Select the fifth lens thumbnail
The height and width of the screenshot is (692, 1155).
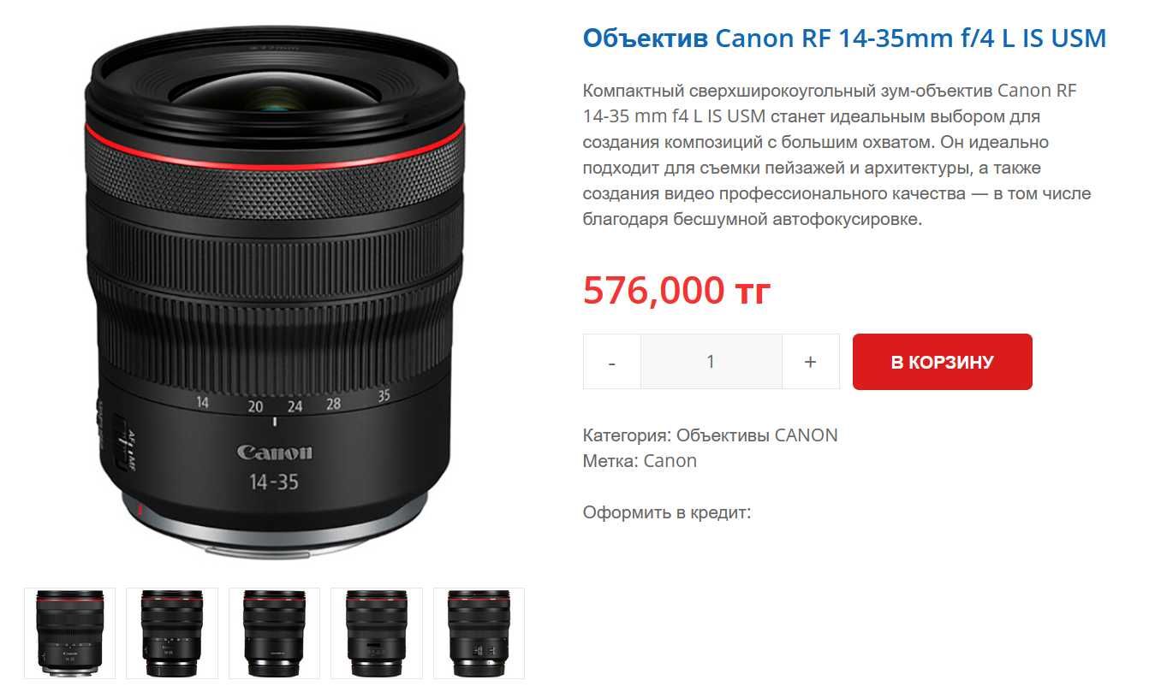click(x=479, y=634)
